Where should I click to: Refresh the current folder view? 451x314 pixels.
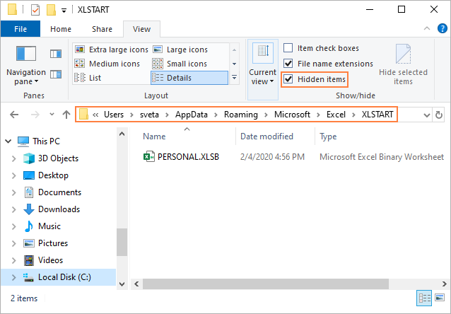pos(439,115)
